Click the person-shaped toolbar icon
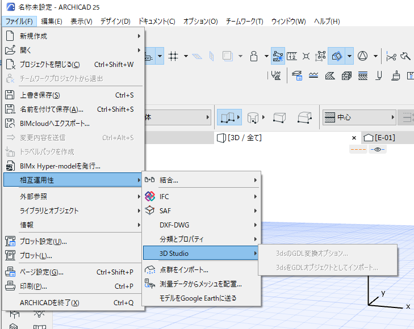The height and width of the screenshot is (329, 414). pyautogui.click(x=254, y=56)
